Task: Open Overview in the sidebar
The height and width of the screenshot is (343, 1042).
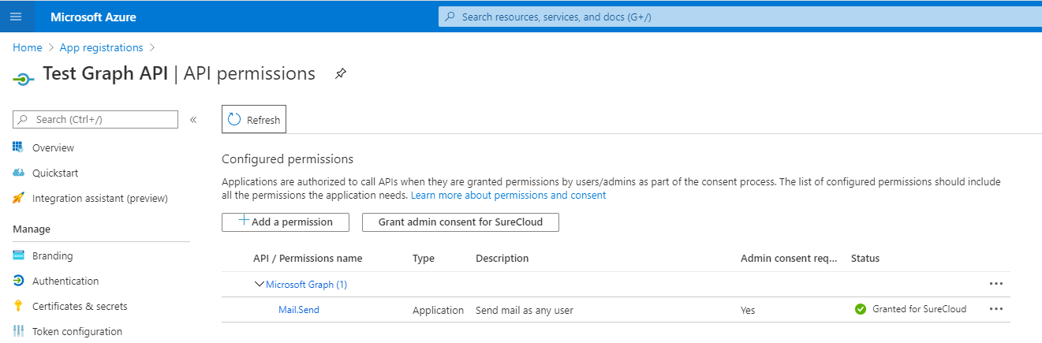Action: tap(53, 147)
